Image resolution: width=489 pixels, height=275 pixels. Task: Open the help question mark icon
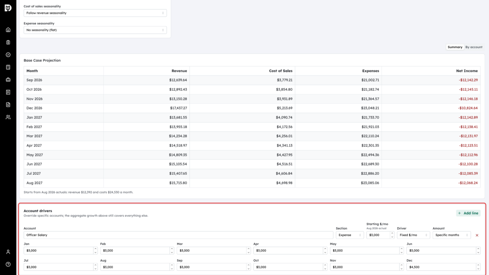pos(8,264)
